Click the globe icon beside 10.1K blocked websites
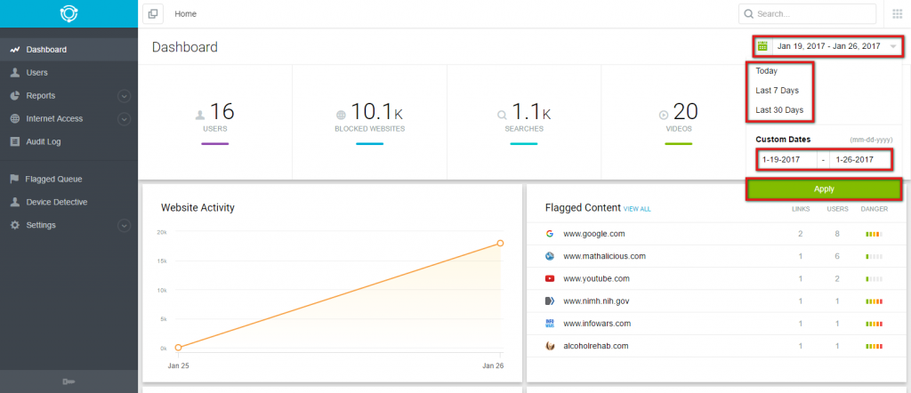This screenshot has width=911, height=393. (x=341, y=115)
